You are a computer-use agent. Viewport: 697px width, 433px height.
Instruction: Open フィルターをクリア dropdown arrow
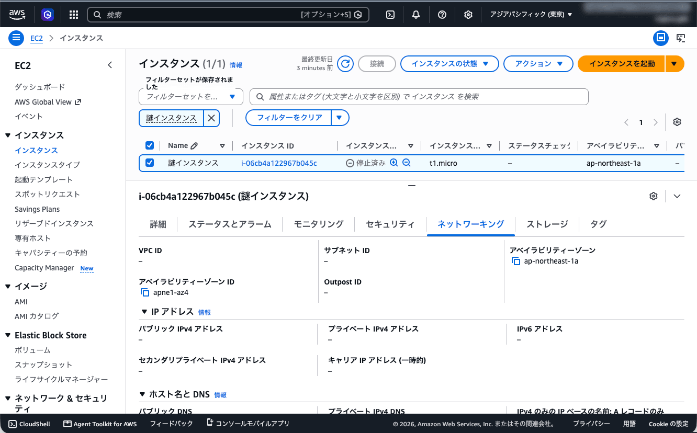click(340, 118)
